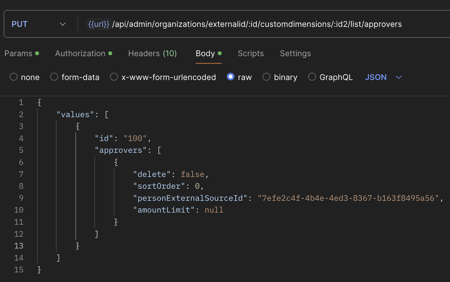Click line number 13 in gutter
450x282 pixels.
pos(19,246)
